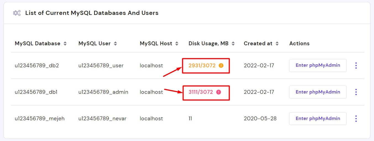Click the u123456789_nevar user name

[x=102, y=119]
